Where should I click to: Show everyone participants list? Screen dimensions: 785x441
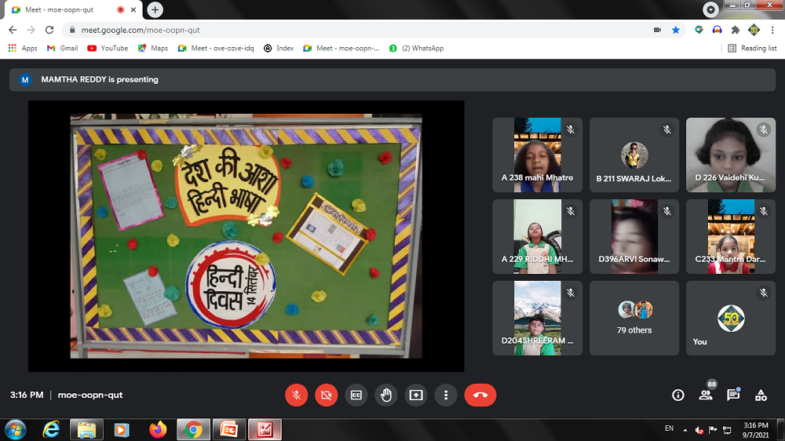(x=706, y=395)
